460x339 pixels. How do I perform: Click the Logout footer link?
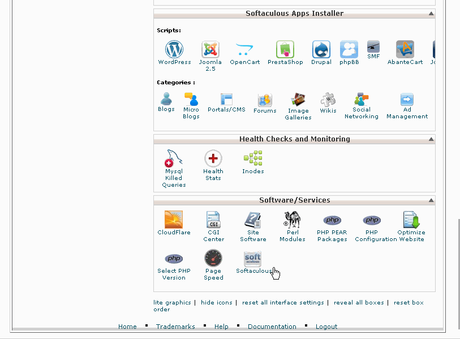[x=326, y=327]
